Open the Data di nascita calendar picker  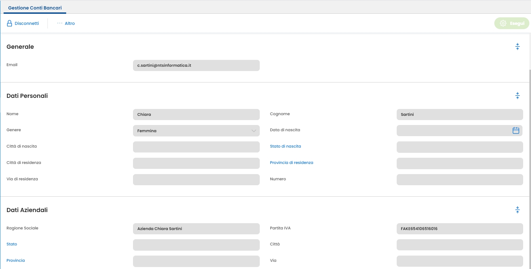[x=516, y=131]
